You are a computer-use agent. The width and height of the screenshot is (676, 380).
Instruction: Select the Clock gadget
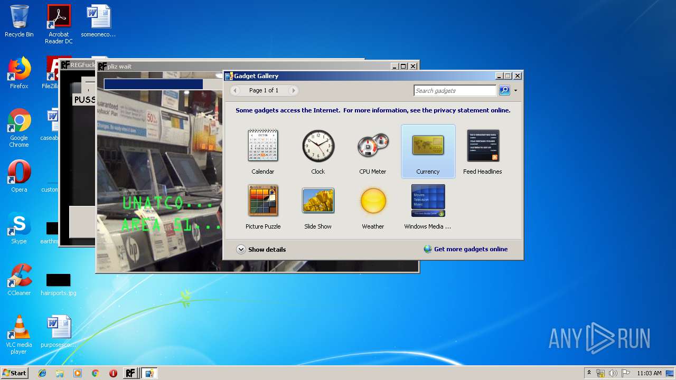(x=318, y=151)
